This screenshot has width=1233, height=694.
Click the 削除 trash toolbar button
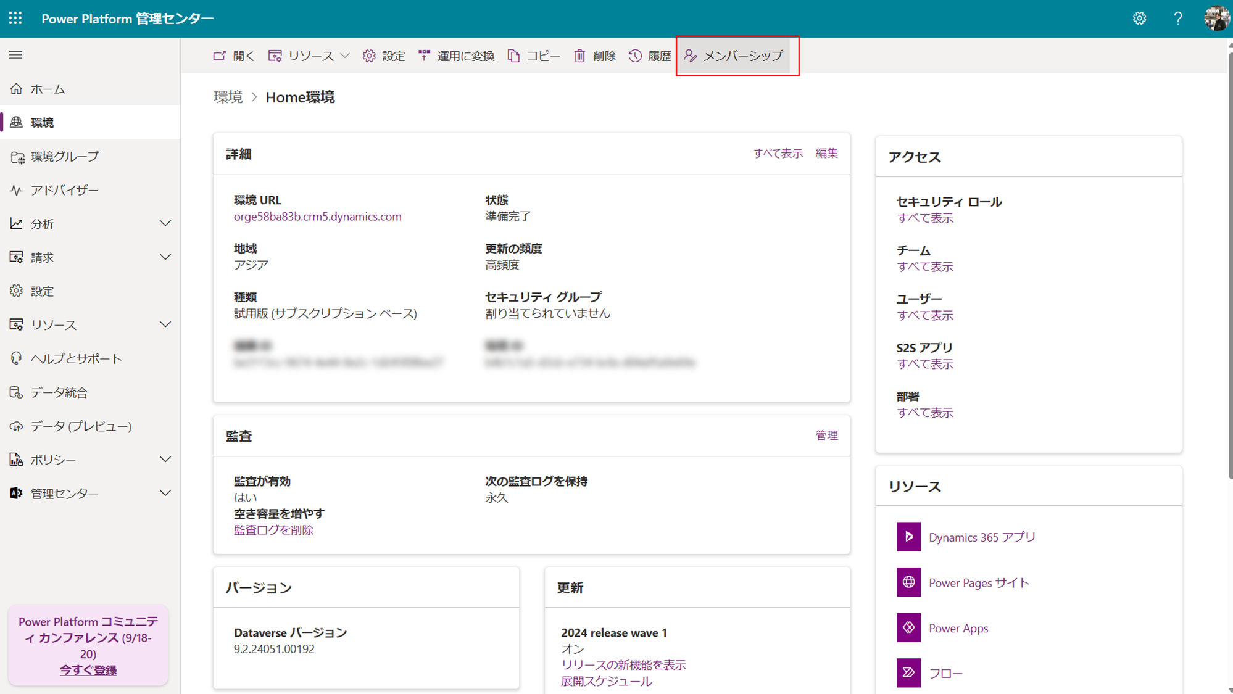click(595, 56)
